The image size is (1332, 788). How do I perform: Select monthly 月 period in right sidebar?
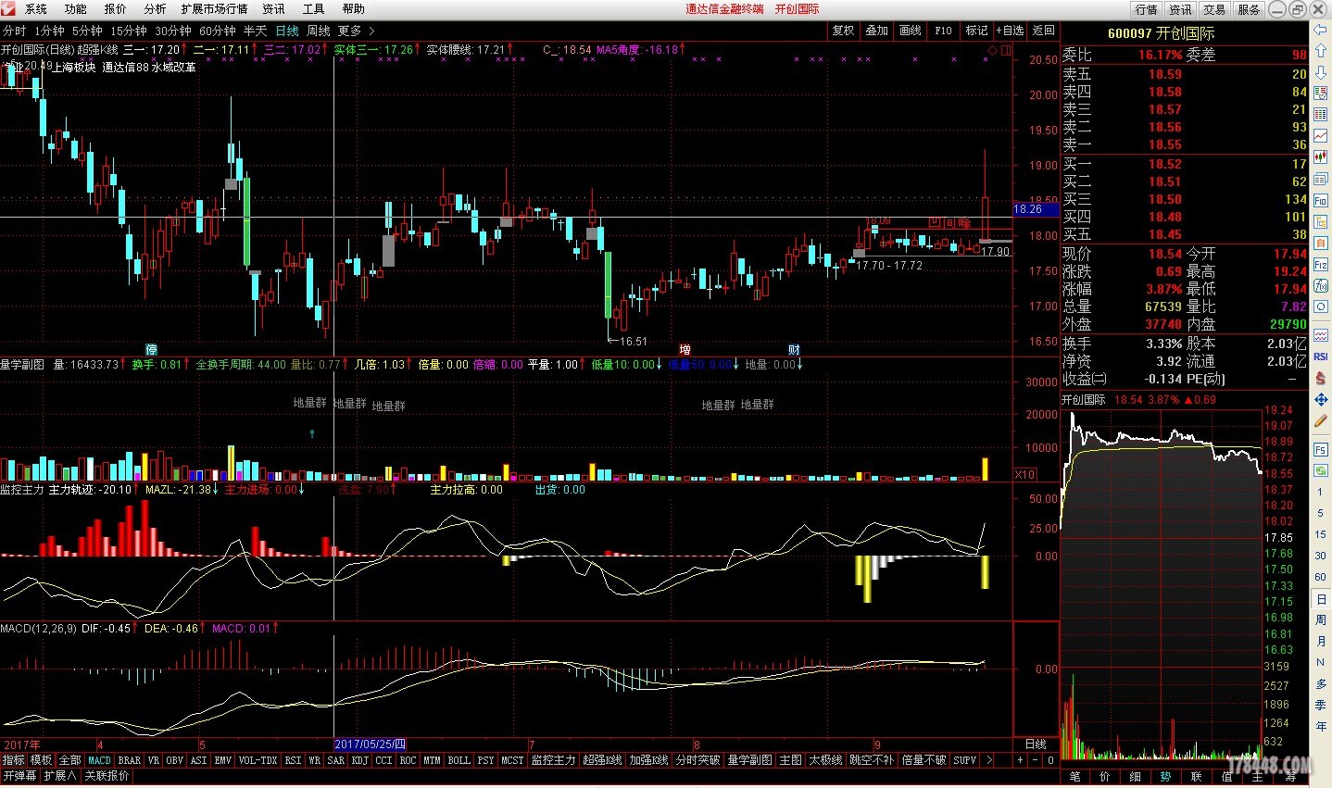coord(1320,642)
